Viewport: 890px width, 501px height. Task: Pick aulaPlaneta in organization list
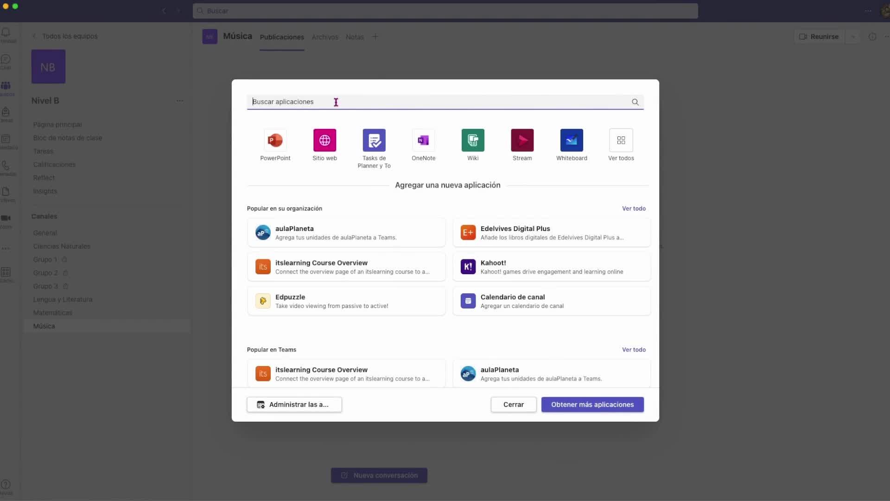pyautogui.click(x=346, y=232)
